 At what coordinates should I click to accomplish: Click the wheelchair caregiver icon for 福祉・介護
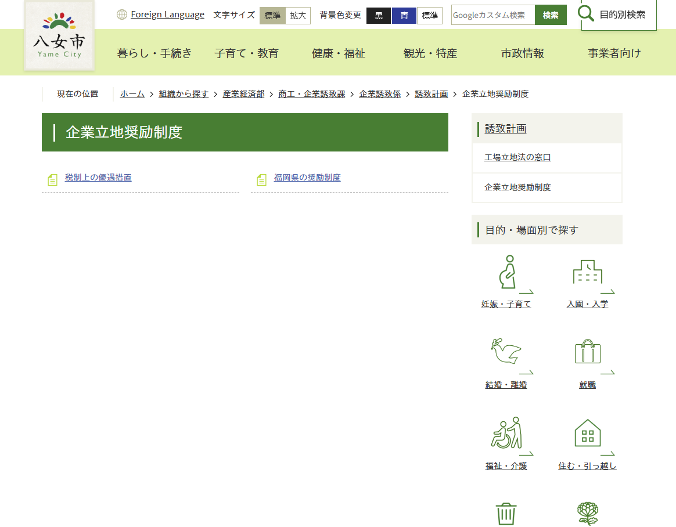pos(506,432)
